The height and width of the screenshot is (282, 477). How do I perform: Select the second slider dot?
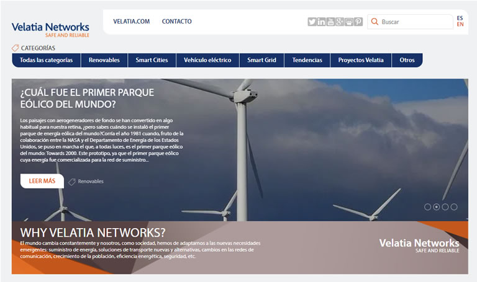436,207
